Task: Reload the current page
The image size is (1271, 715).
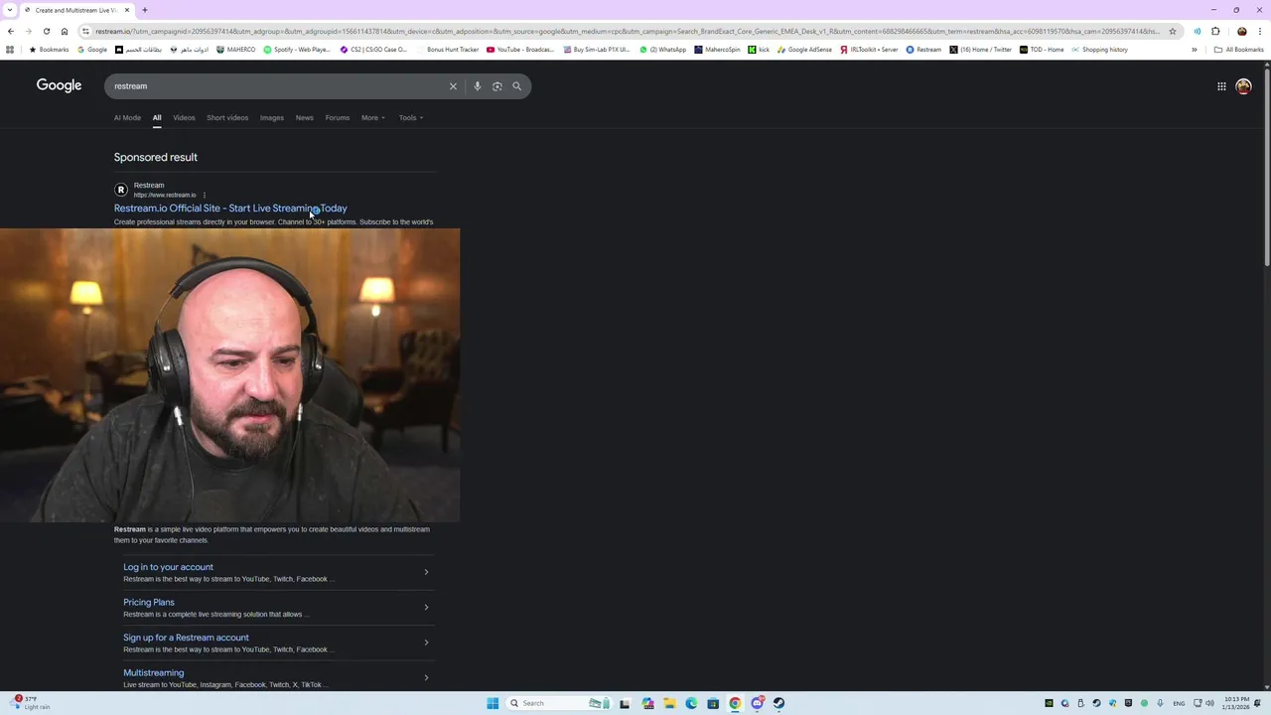Action: point(46,31)
